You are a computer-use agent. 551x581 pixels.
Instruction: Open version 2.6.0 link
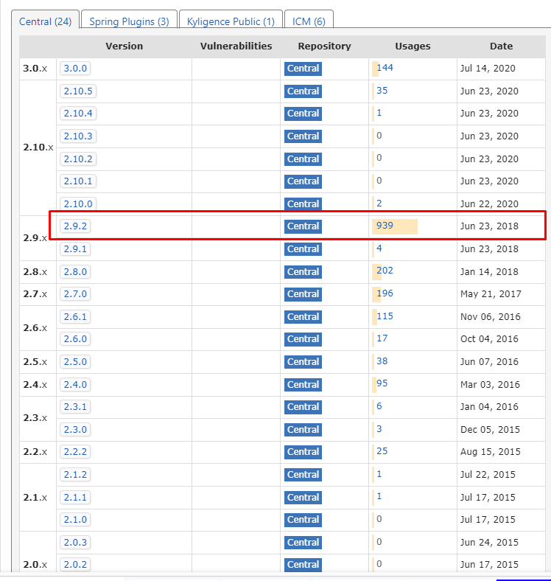pyautogui.click(x=75, y=338)
